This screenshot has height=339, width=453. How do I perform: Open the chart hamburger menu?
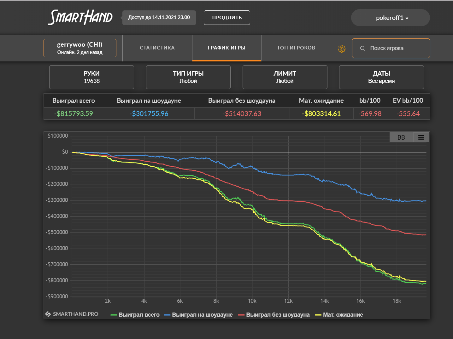click(421, 137)
